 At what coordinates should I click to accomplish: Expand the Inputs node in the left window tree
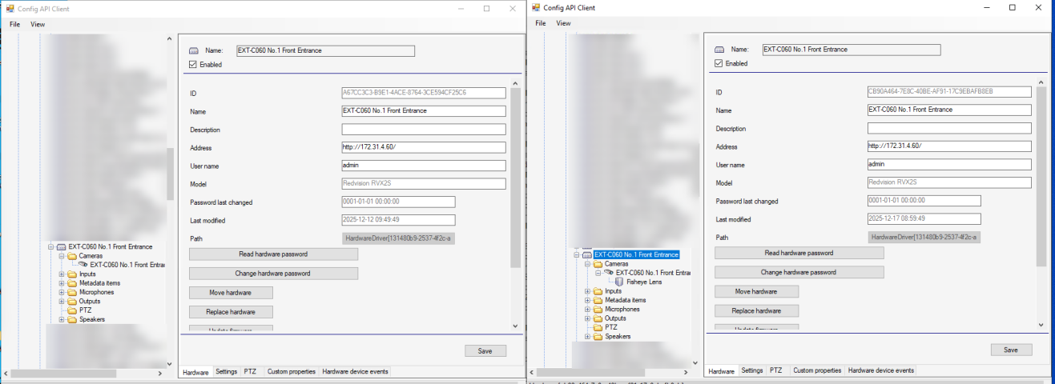pos(62,274)
